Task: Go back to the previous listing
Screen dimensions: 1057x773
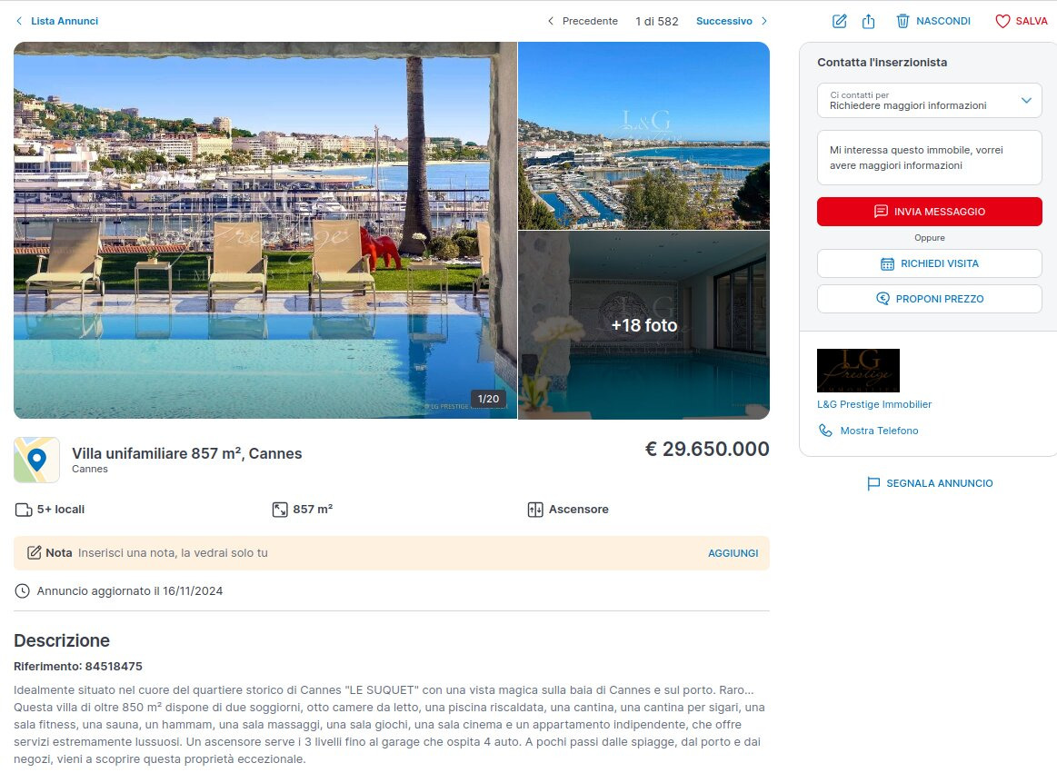Action: pyautogui.click(x=582, y=21)
